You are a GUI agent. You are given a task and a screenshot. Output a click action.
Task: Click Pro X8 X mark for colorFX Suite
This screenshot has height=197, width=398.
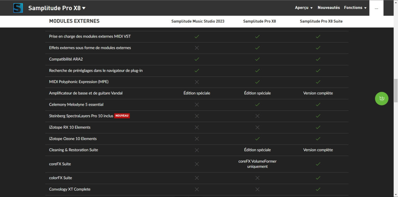(x=257, y=178)
